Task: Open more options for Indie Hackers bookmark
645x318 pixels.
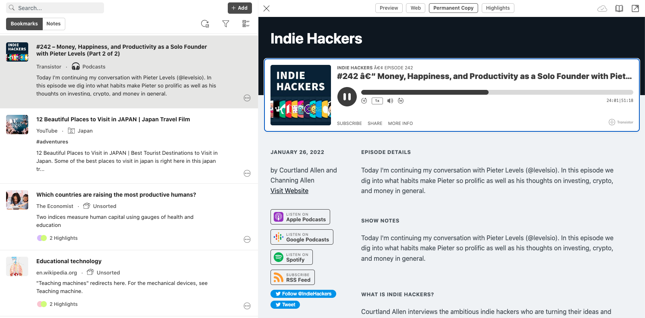Action: click(247, 98)
